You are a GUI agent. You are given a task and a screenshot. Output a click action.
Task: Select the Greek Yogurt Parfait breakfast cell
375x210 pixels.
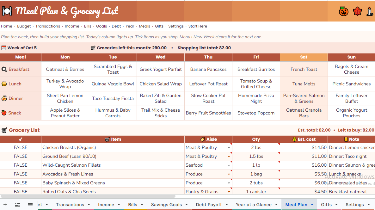click(x=161, y=69)
